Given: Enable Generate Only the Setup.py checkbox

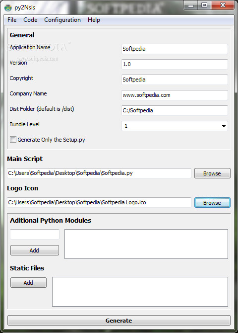Looking at the screenshot, I should 13,140.
